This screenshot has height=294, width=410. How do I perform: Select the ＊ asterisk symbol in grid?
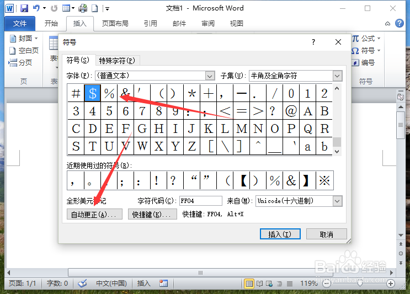click(x=191, y=93)
